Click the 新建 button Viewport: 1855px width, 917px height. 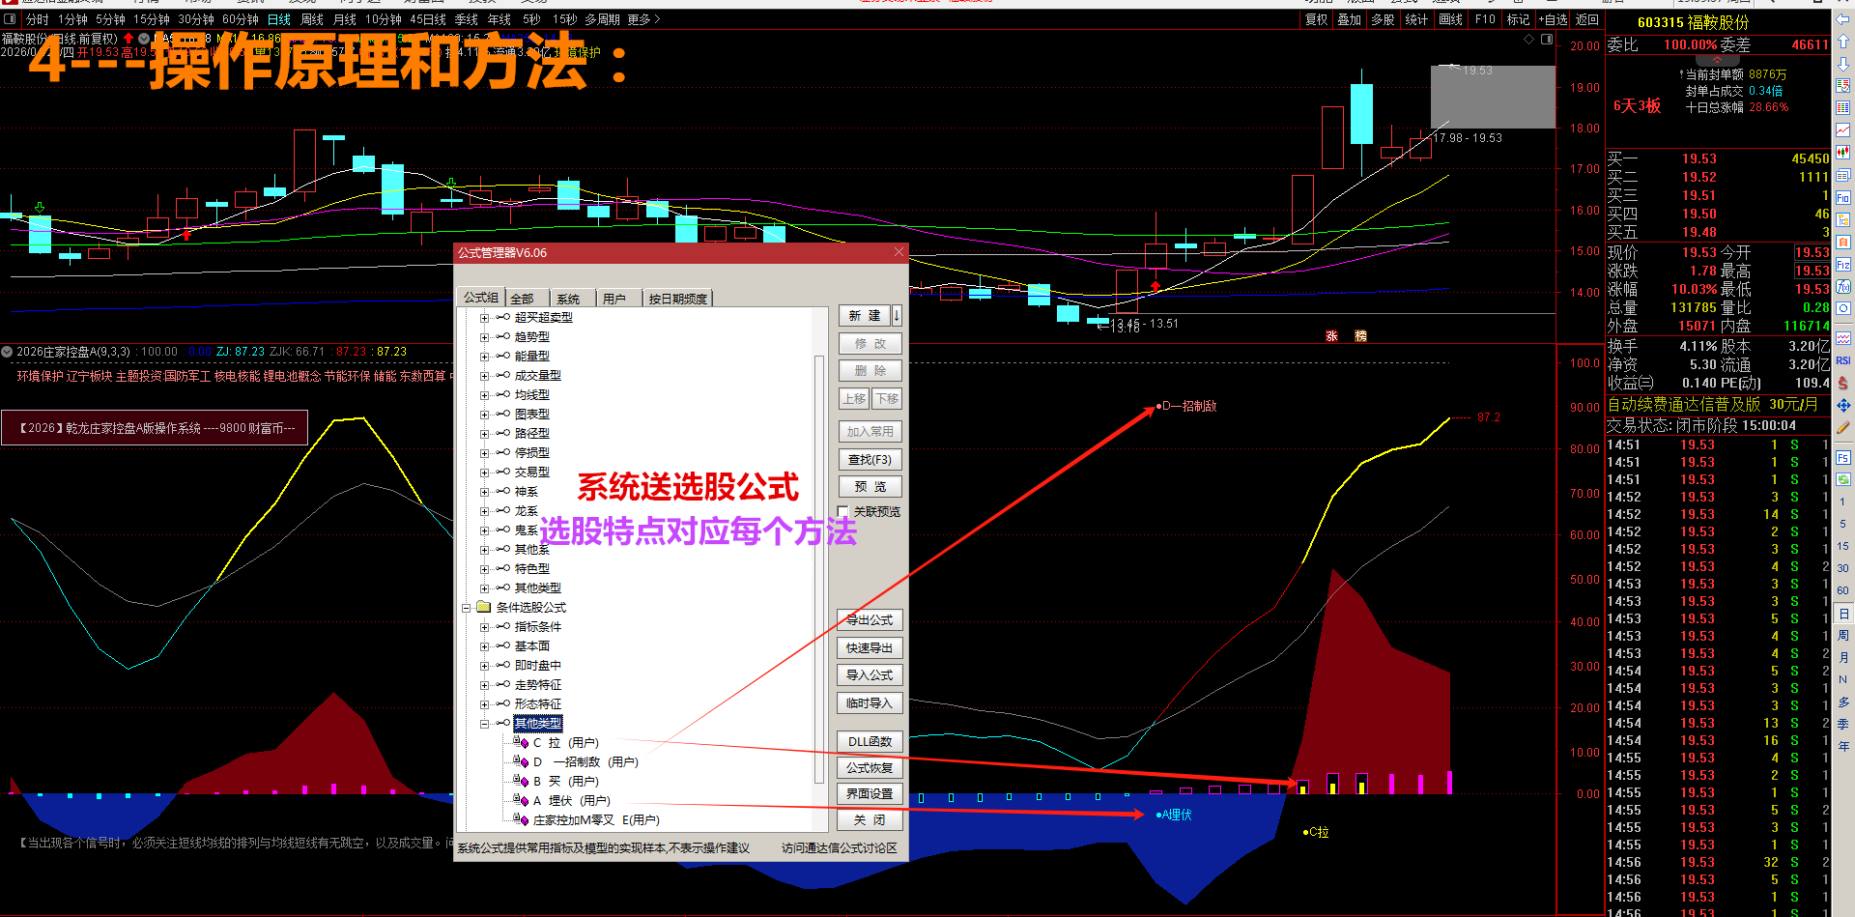coord(864,316)
